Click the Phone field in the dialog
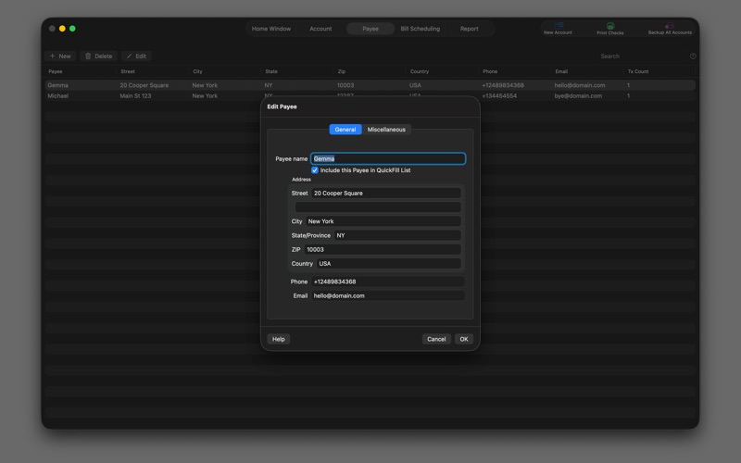This screenshot has width=741, height=463. [387, 282]
